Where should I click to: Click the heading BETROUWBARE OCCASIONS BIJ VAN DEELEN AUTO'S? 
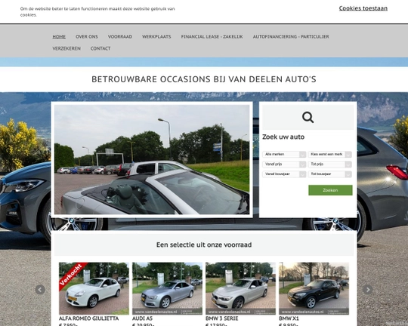coord(204,79)
